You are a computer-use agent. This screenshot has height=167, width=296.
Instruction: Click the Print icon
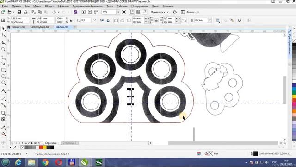tap(25, 12)
